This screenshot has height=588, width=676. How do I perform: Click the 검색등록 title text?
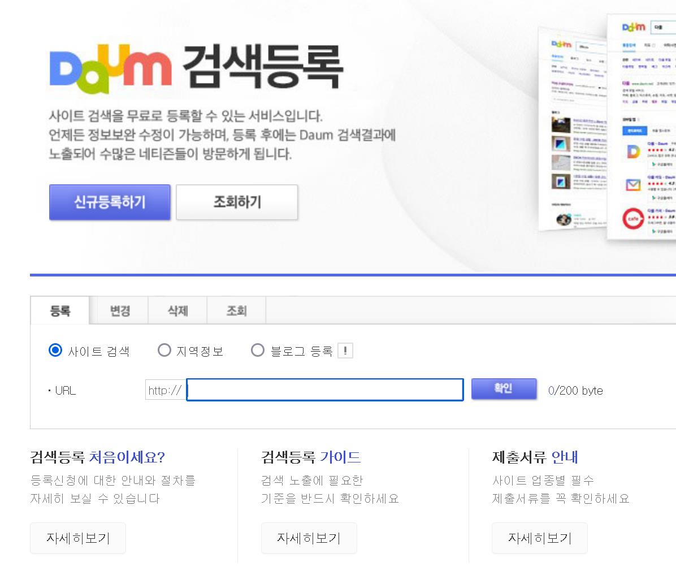pyautogui.click(x=263, y=67)
